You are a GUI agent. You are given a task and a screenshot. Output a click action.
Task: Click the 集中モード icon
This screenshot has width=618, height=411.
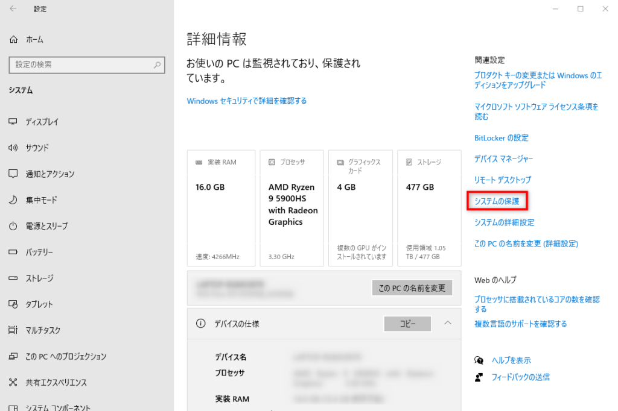pos(12,200)
